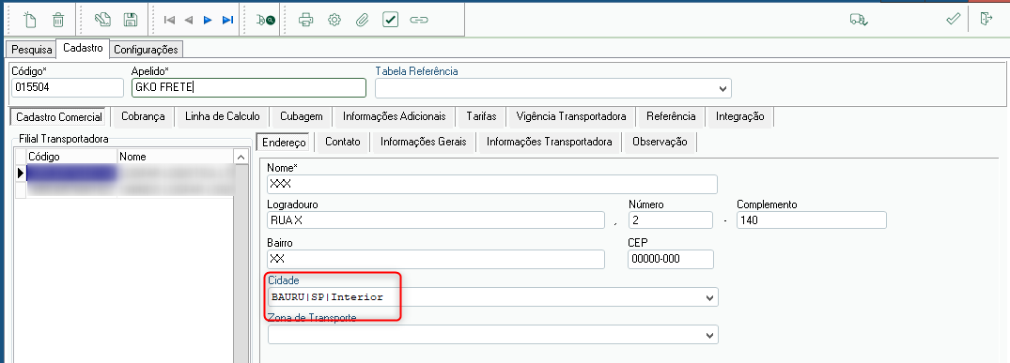Image resolution: width=1010 pixels, height=363 pixels.
Task: Open the Cidade dropdown arrow
Action: [x=709, y=297]
